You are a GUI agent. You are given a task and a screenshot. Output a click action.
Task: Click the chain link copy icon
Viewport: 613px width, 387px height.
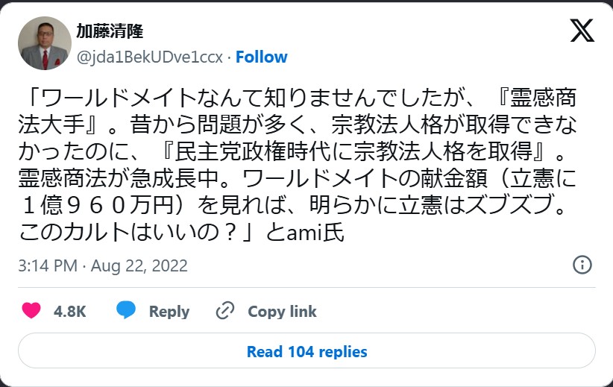(x=225, y=311)
